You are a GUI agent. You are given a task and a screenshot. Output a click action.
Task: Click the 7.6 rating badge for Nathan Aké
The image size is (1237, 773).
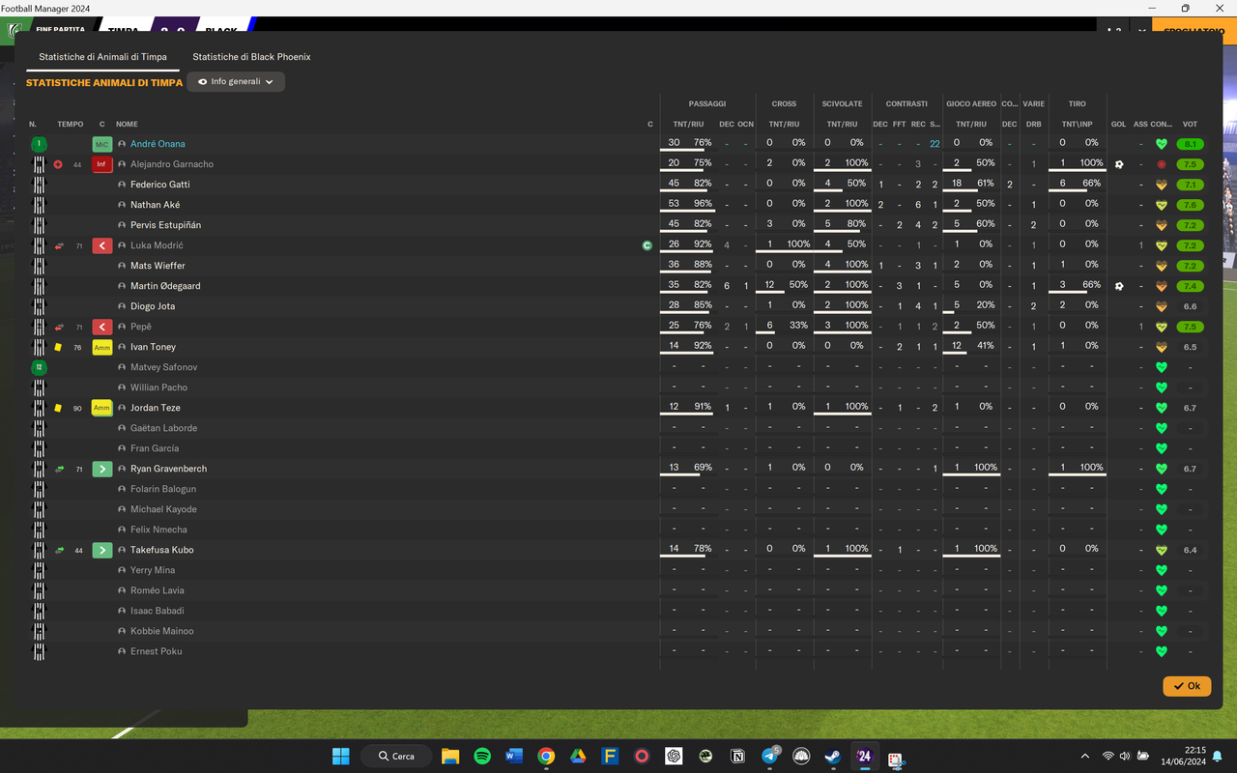pos(1190,205)
